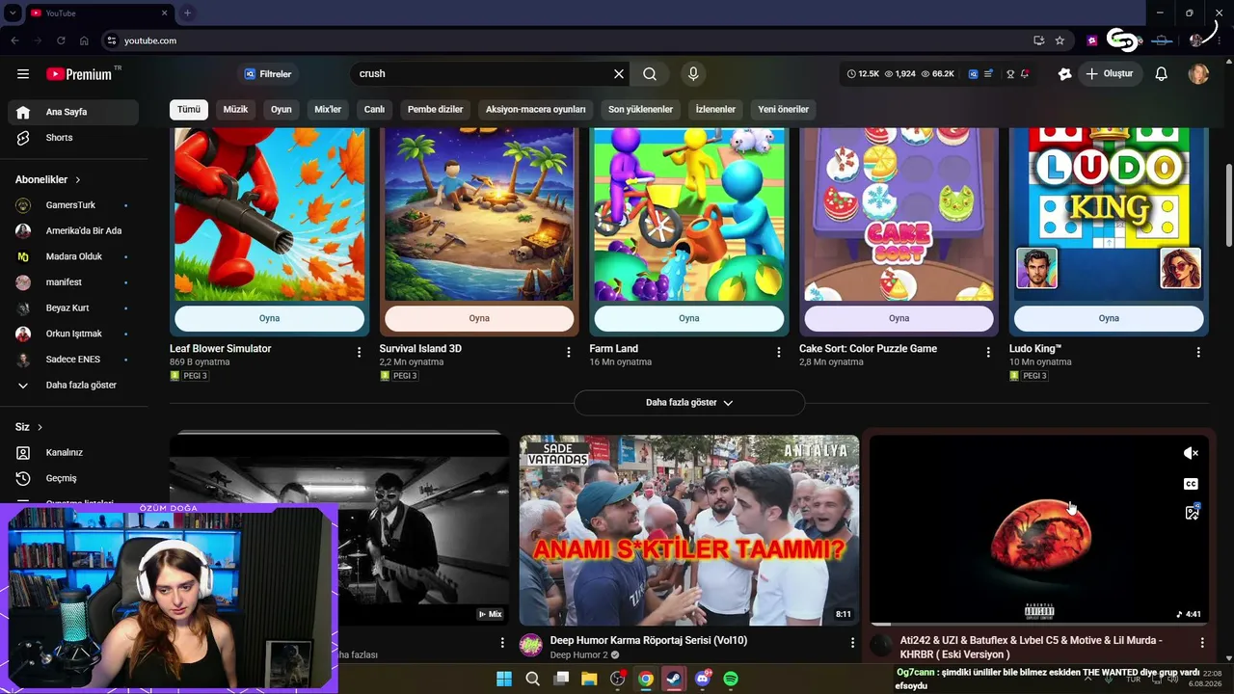Open the Windows Start menu
Screen dimensions: 1234x694
[x=504, y=679]
